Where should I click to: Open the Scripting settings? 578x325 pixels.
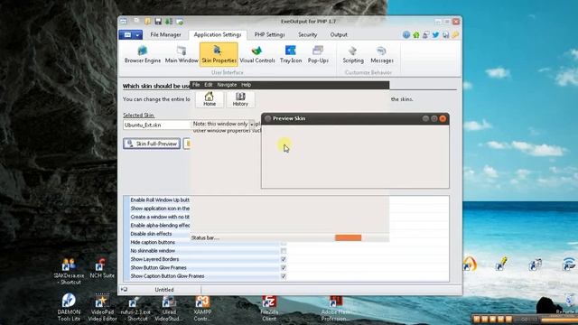[353, 54]
